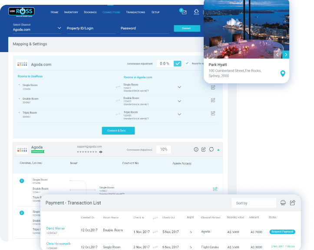Click the Connect button
Image resolution: width=314 pixels, height=250 pixels.
187,28
